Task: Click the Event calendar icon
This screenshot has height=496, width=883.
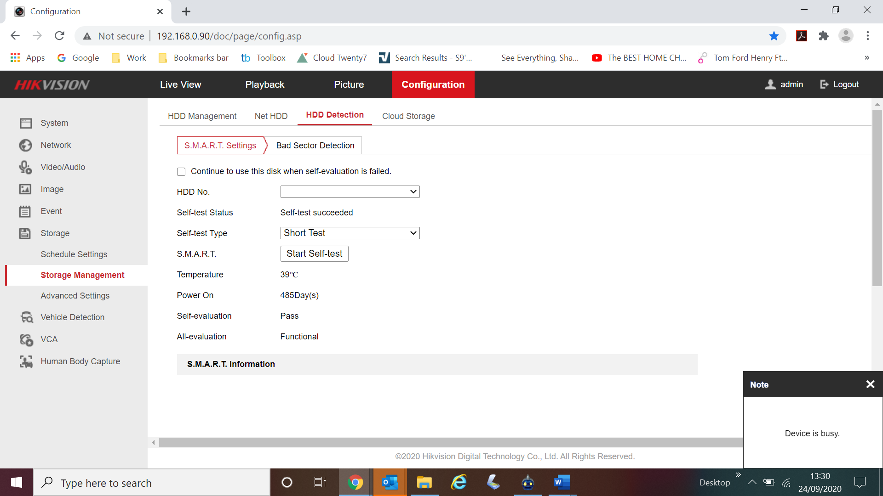Action: [x=25, y=211]
